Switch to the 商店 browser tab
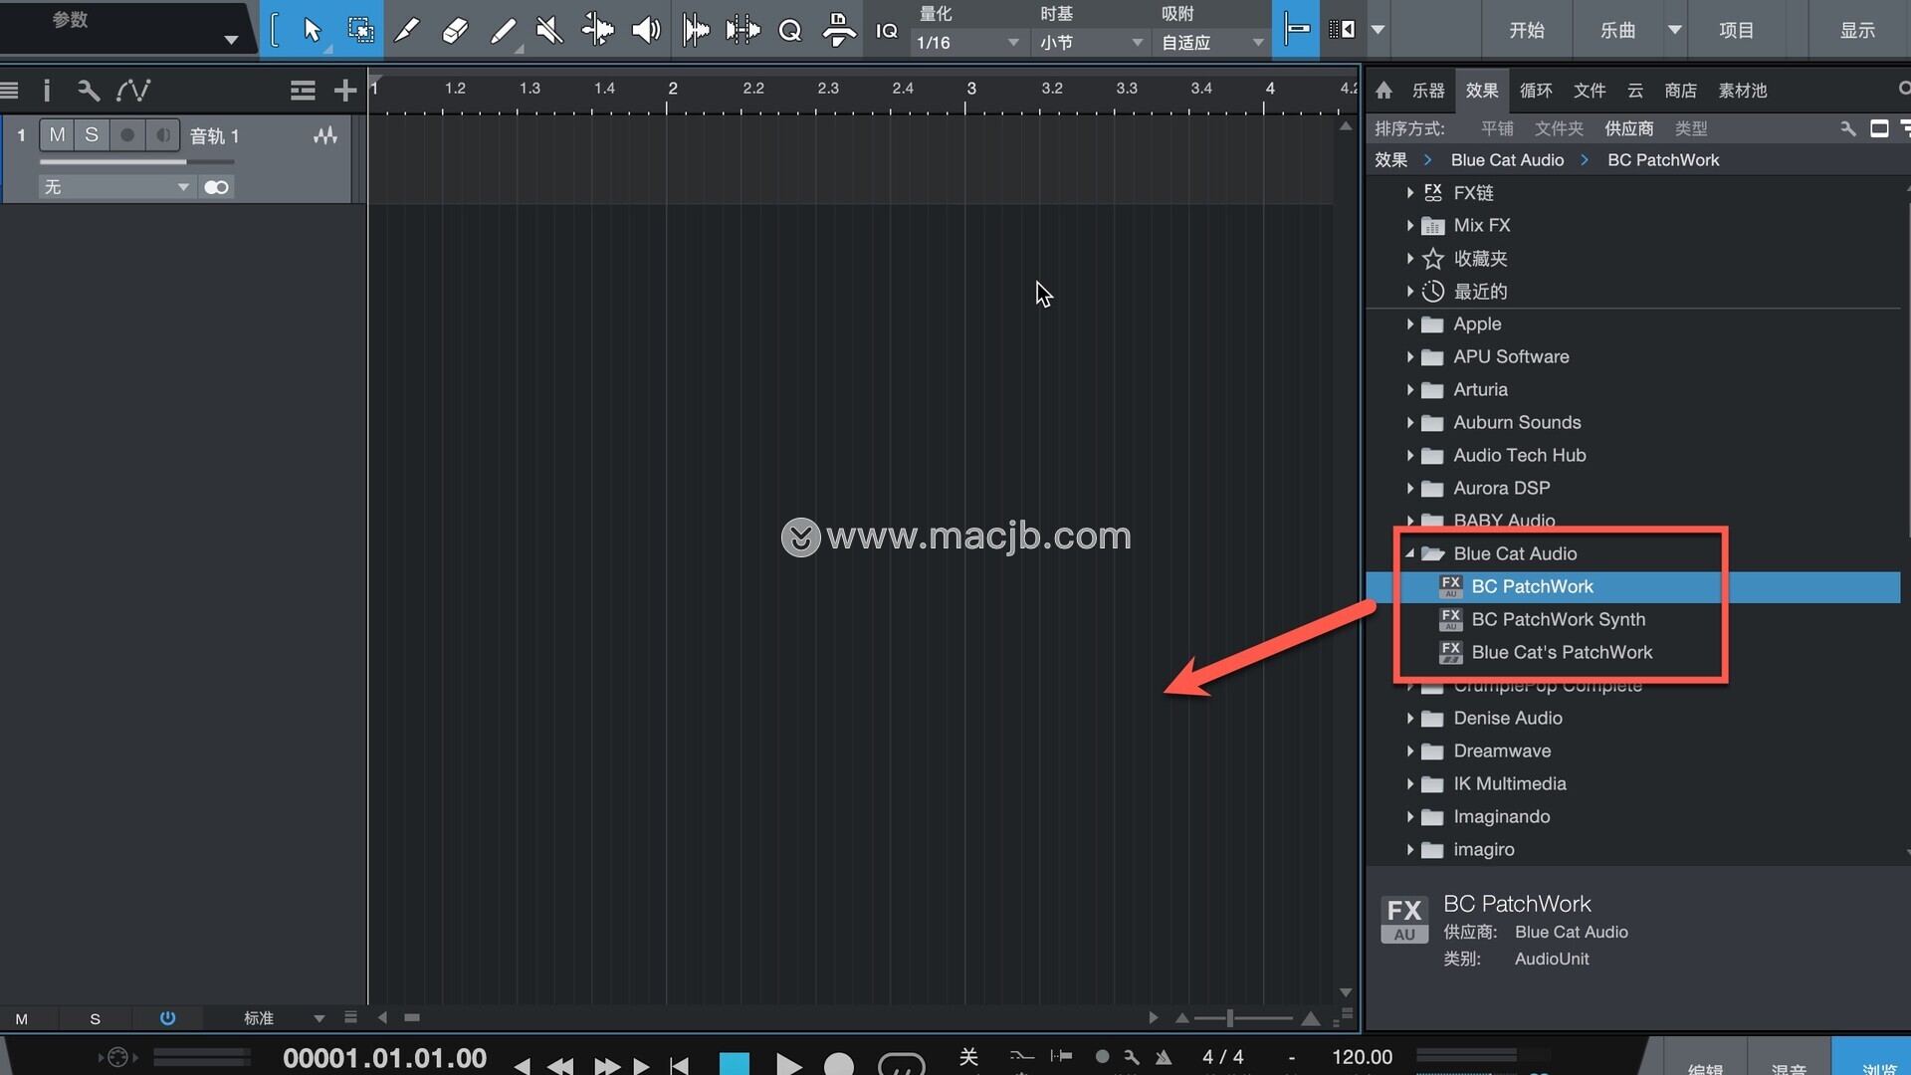This screenshot has height=1075, width=1911. [1681, 91]
